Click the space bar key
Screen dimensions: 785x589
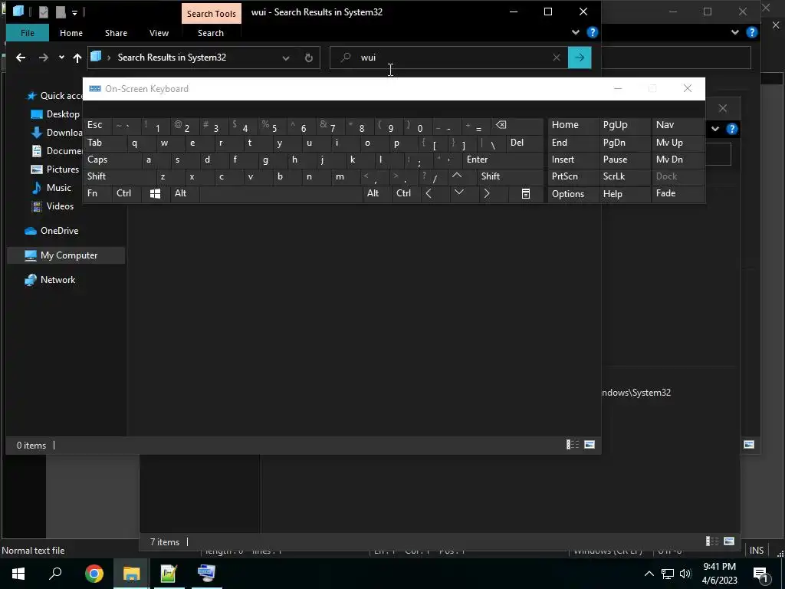281,194
